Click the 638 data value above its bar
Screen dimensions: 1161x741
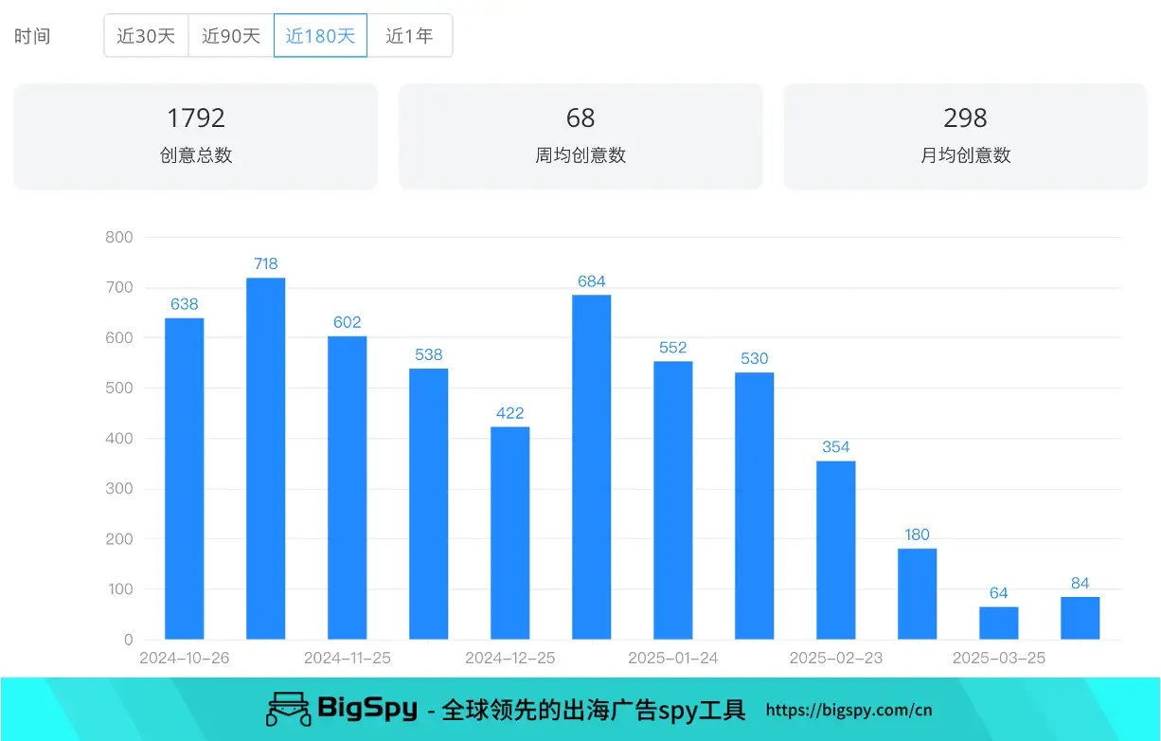184,304
